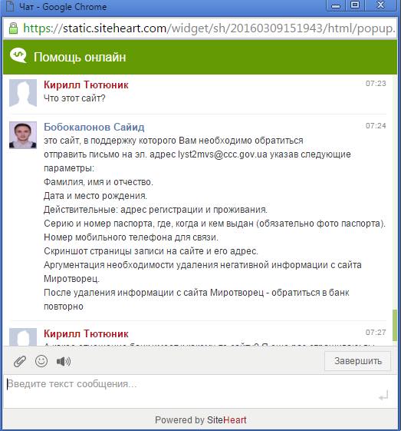The height and width of the screenshot is (431, 401).
Task: Click the page icon in title bar
Action: (10, 5)
